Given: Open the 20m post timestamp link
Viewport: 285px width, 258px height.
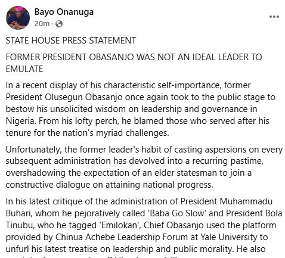Looking at the screenshot, I should (x=42, y=24).
